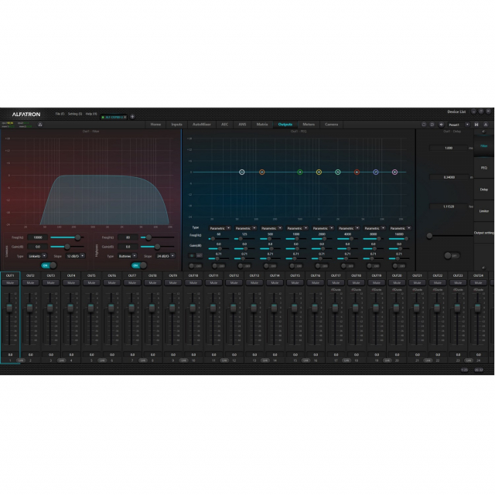Toggle the Highpass filter ON switch
Screen dimensions: 495x495
pos(138,265)
